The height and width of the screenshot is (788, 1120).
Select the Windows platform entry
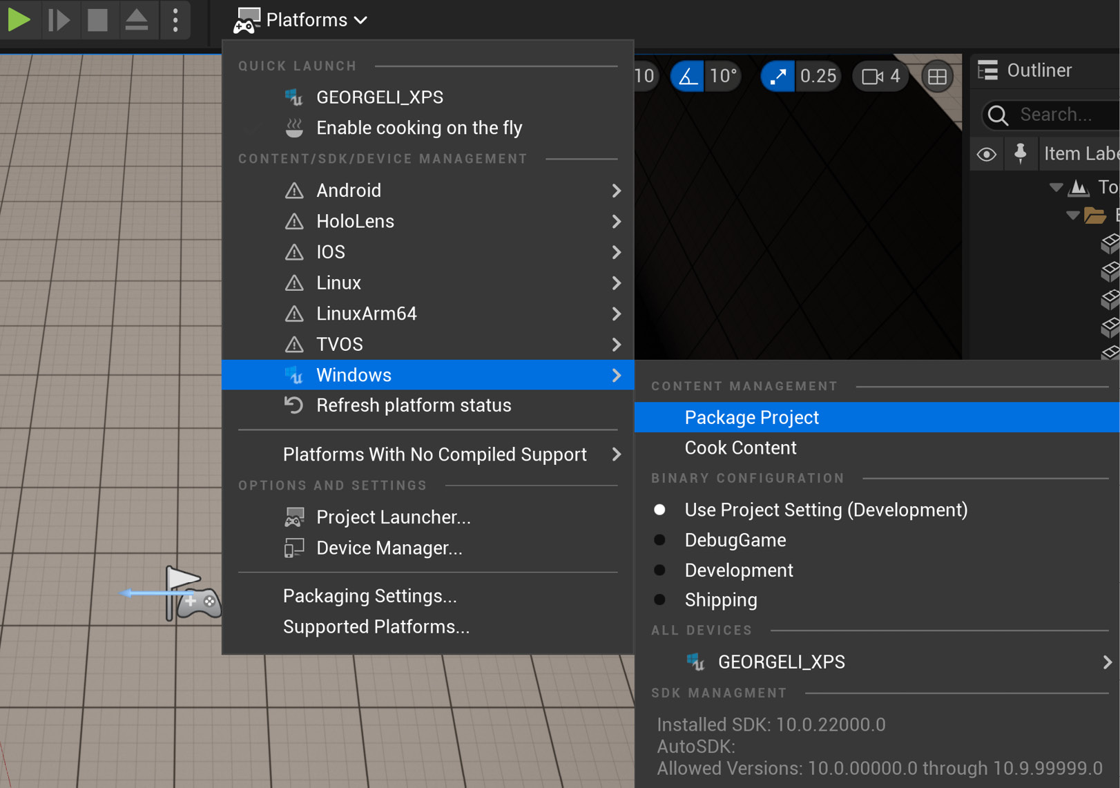[427, 375]
